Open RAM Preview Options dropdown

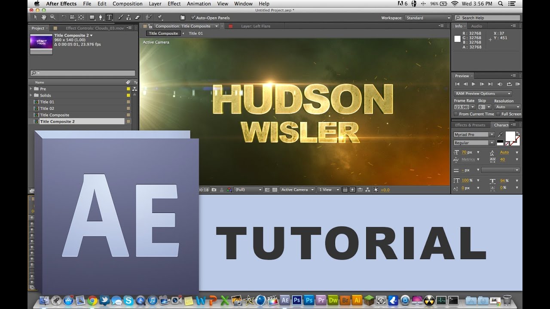[x=483, y=94]
